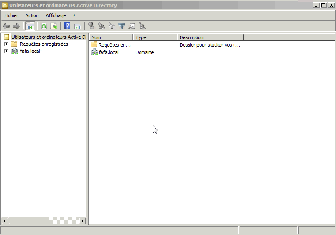Click the root console icon in tree

[6, 37]
